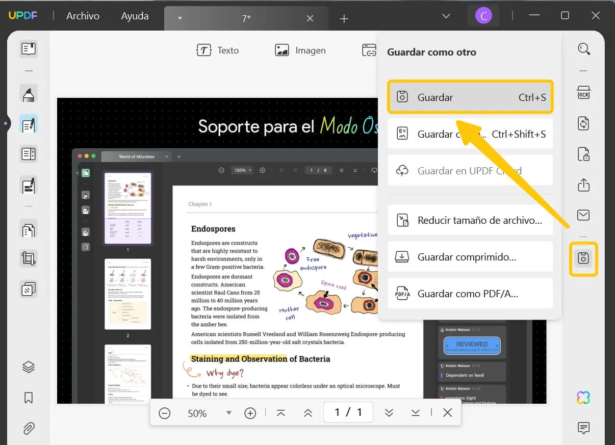
Task: Jump to the last page
Action: [416, 413]
